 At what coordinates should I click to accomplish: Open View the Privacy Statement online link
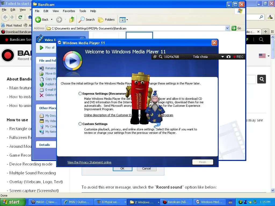click(x=89, y=162)
